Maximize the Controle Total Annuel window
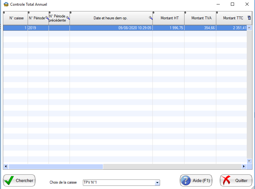Image resolution: width=255 pixels, height=189 pixels. pyautogui.click(x=232, y=4)
